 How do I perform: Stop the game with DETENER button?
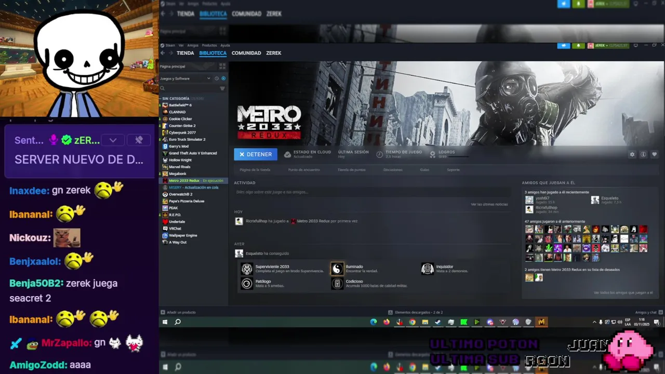click(256, 154)
